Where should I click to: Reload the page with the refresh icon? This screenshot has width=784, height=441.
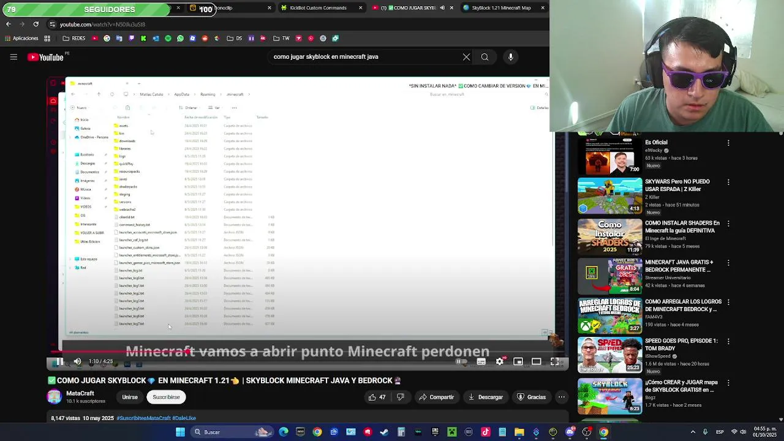(x=36, y=24)
